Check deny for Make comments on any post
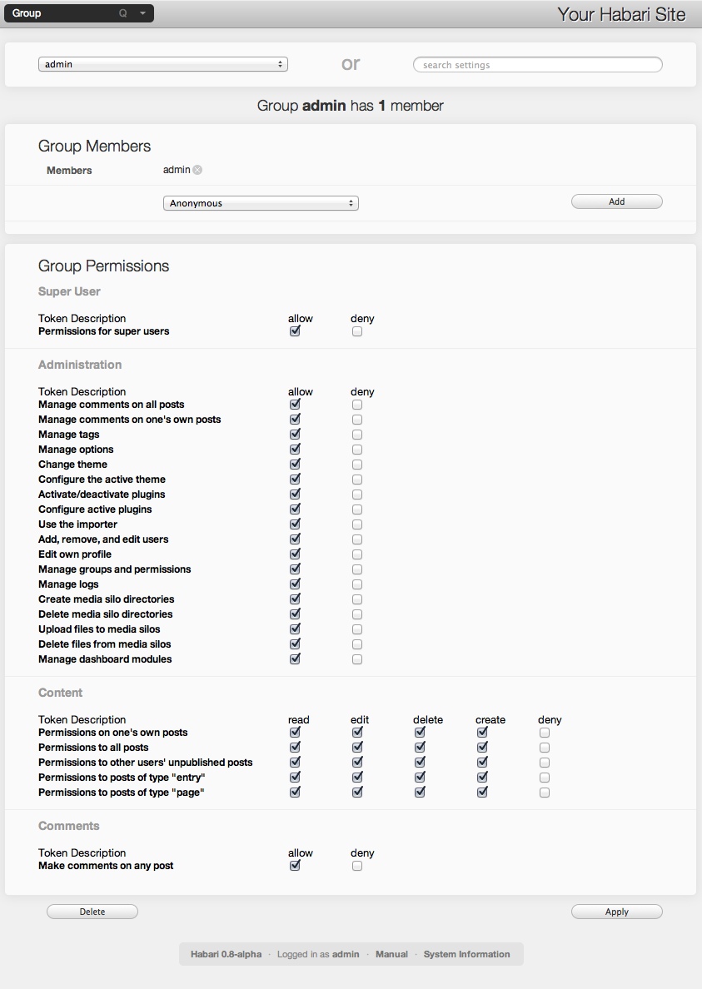This screenshot has width=702, height=989. 357,866
